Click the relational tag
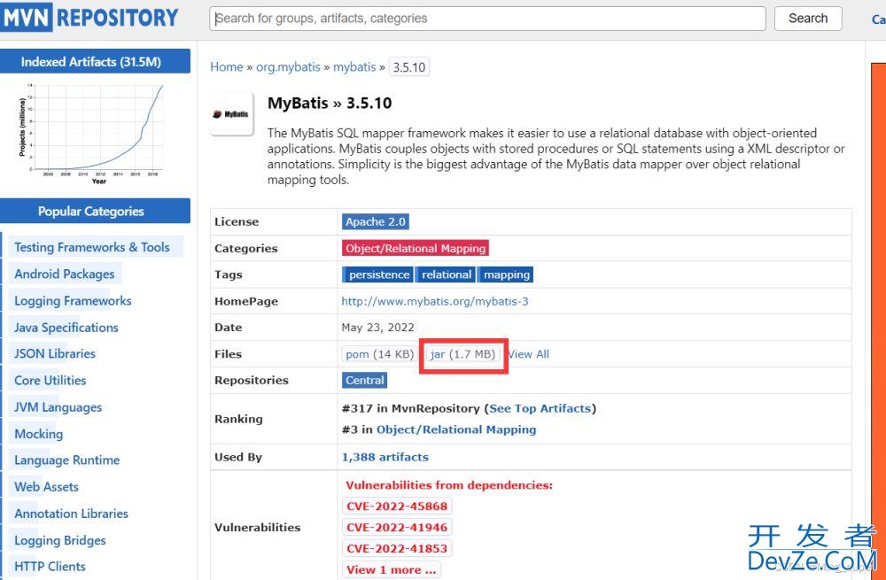886x580 pixels. click(x=447, y=275)
